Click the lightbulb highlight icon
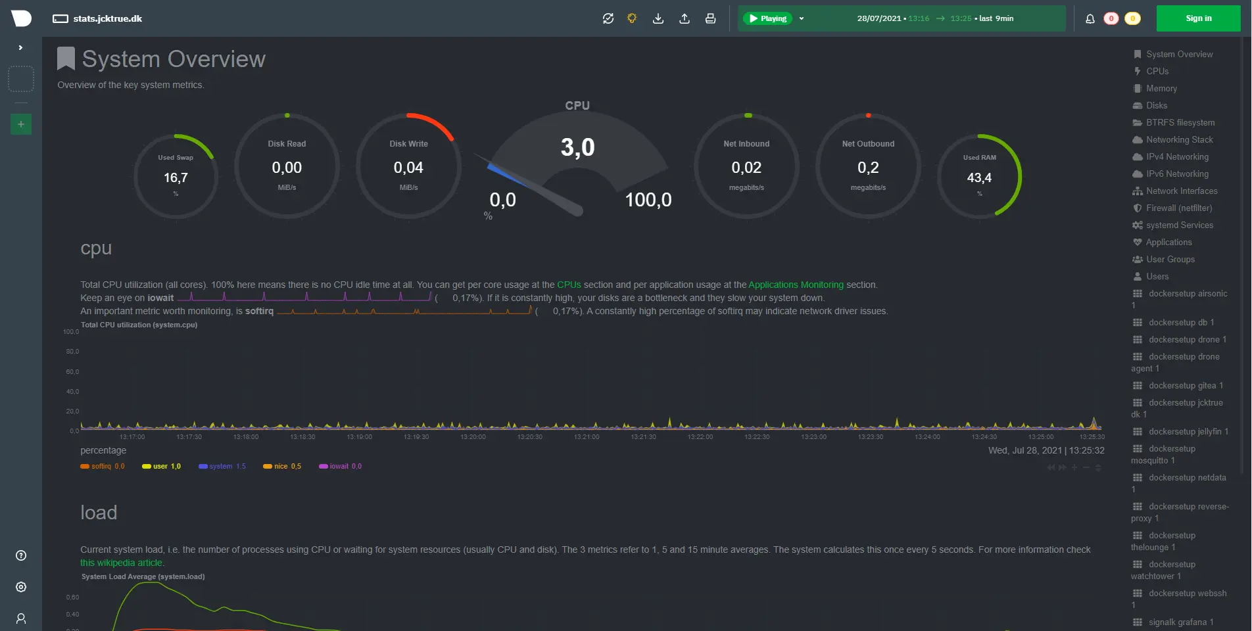The height and width of the screenshot is (631, 1252). click(632, 18)
